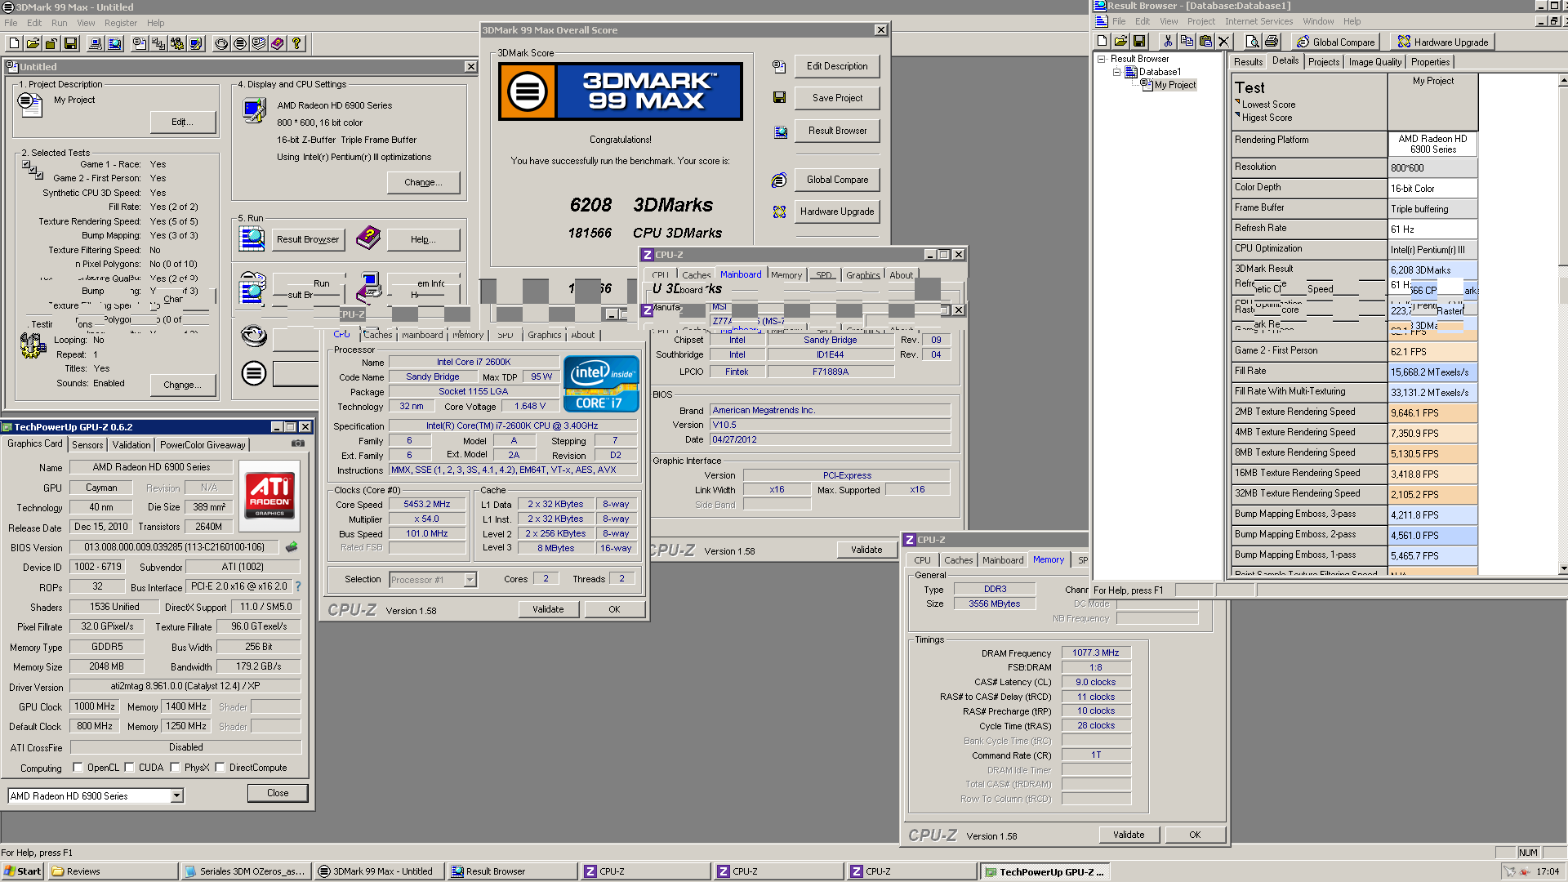Viewport: 1568px width, 882px height.
Task: Switch to TechPowerUp GPU-Z taskbar button
Action: (x=1044, y=872)
